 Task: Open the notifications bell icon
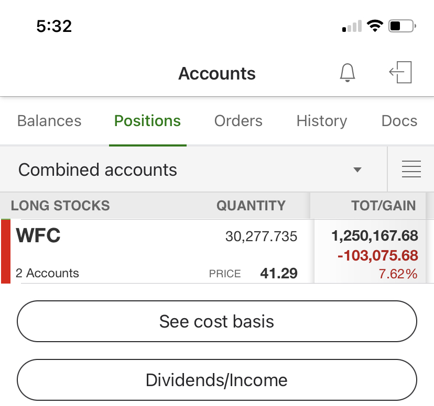(x=348, y=73)
